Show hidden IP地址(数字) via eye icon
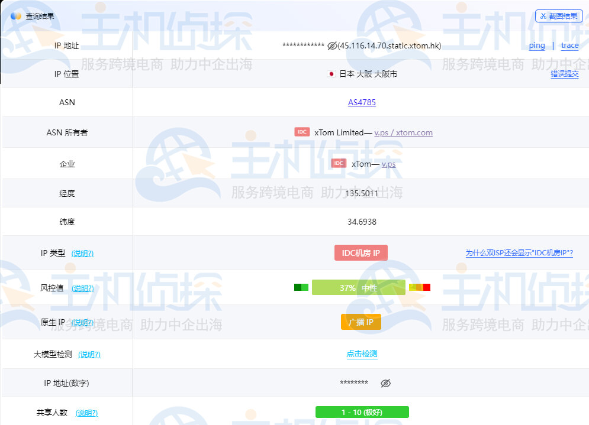The height and width of the screenshot is (425, 589). [385, 383]
